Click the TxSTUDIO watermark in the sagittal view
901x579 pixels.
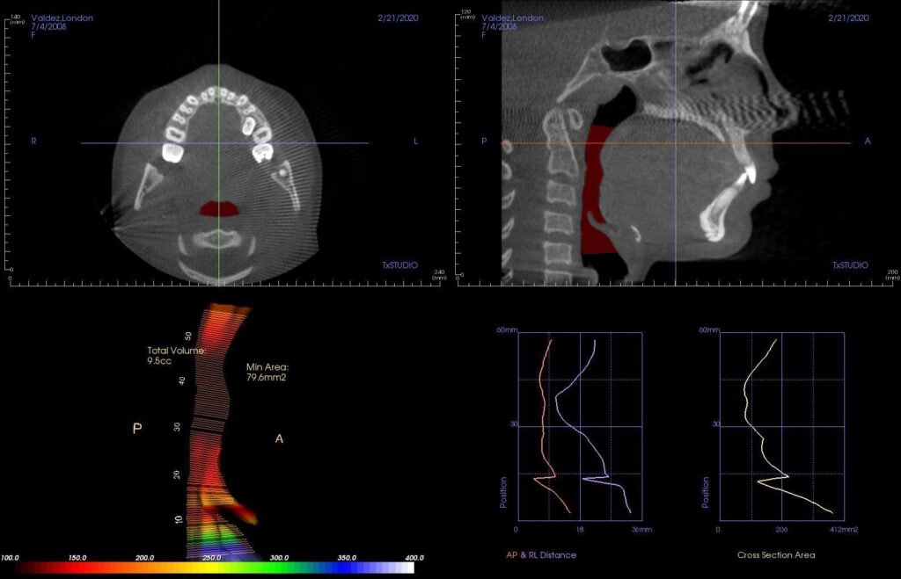click(x=850, y=264)
